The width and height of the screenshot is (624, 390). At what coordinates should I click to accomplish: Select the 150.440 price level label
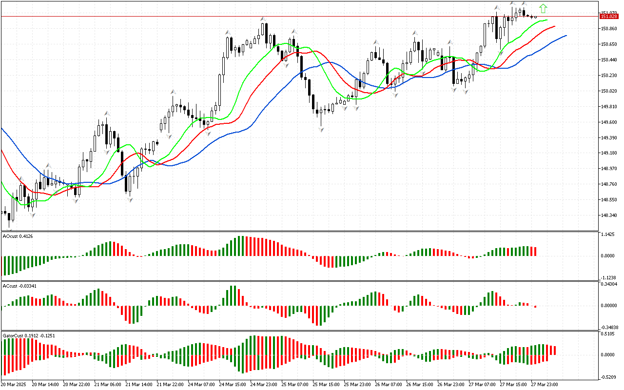pyautogui.click(x=609, y=60)
